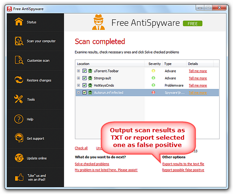Click the Problemware type cell

[x=174, y=85]
